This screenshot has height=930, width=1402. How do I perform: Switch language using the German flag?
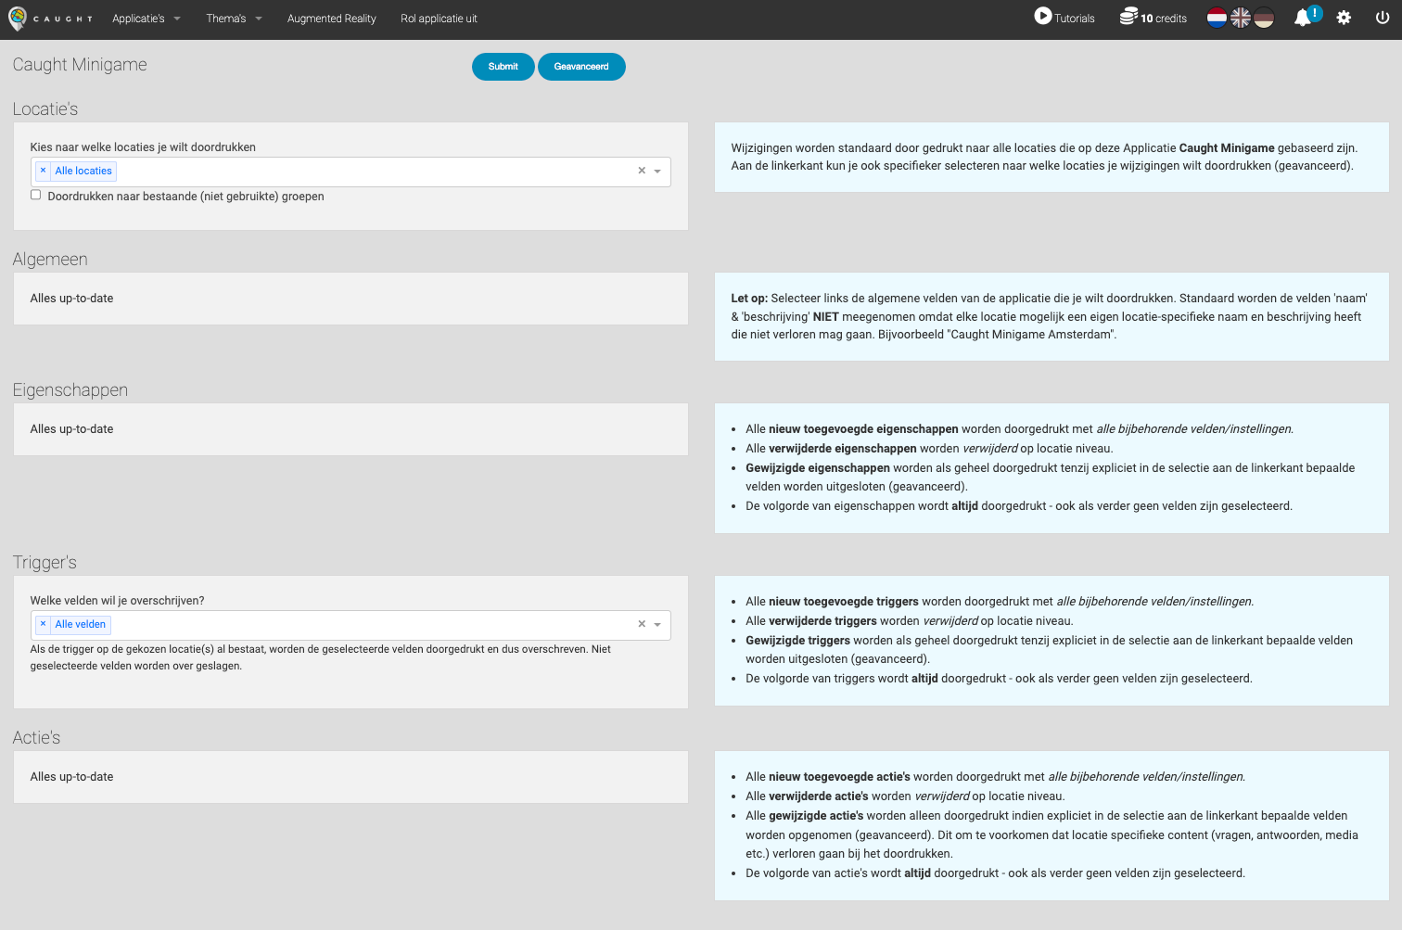coord(1264,18)
